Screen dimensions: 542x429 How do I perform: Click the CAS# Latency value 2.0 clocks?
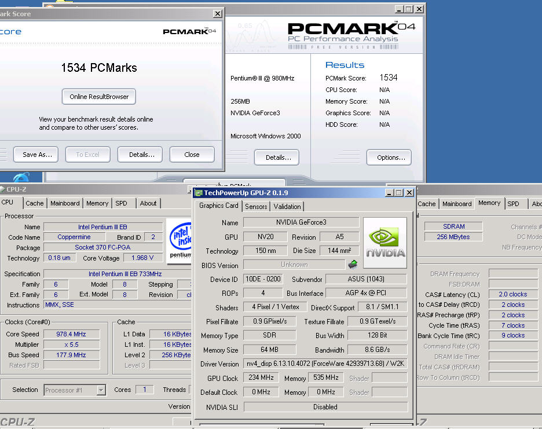[x=513, y=294]
